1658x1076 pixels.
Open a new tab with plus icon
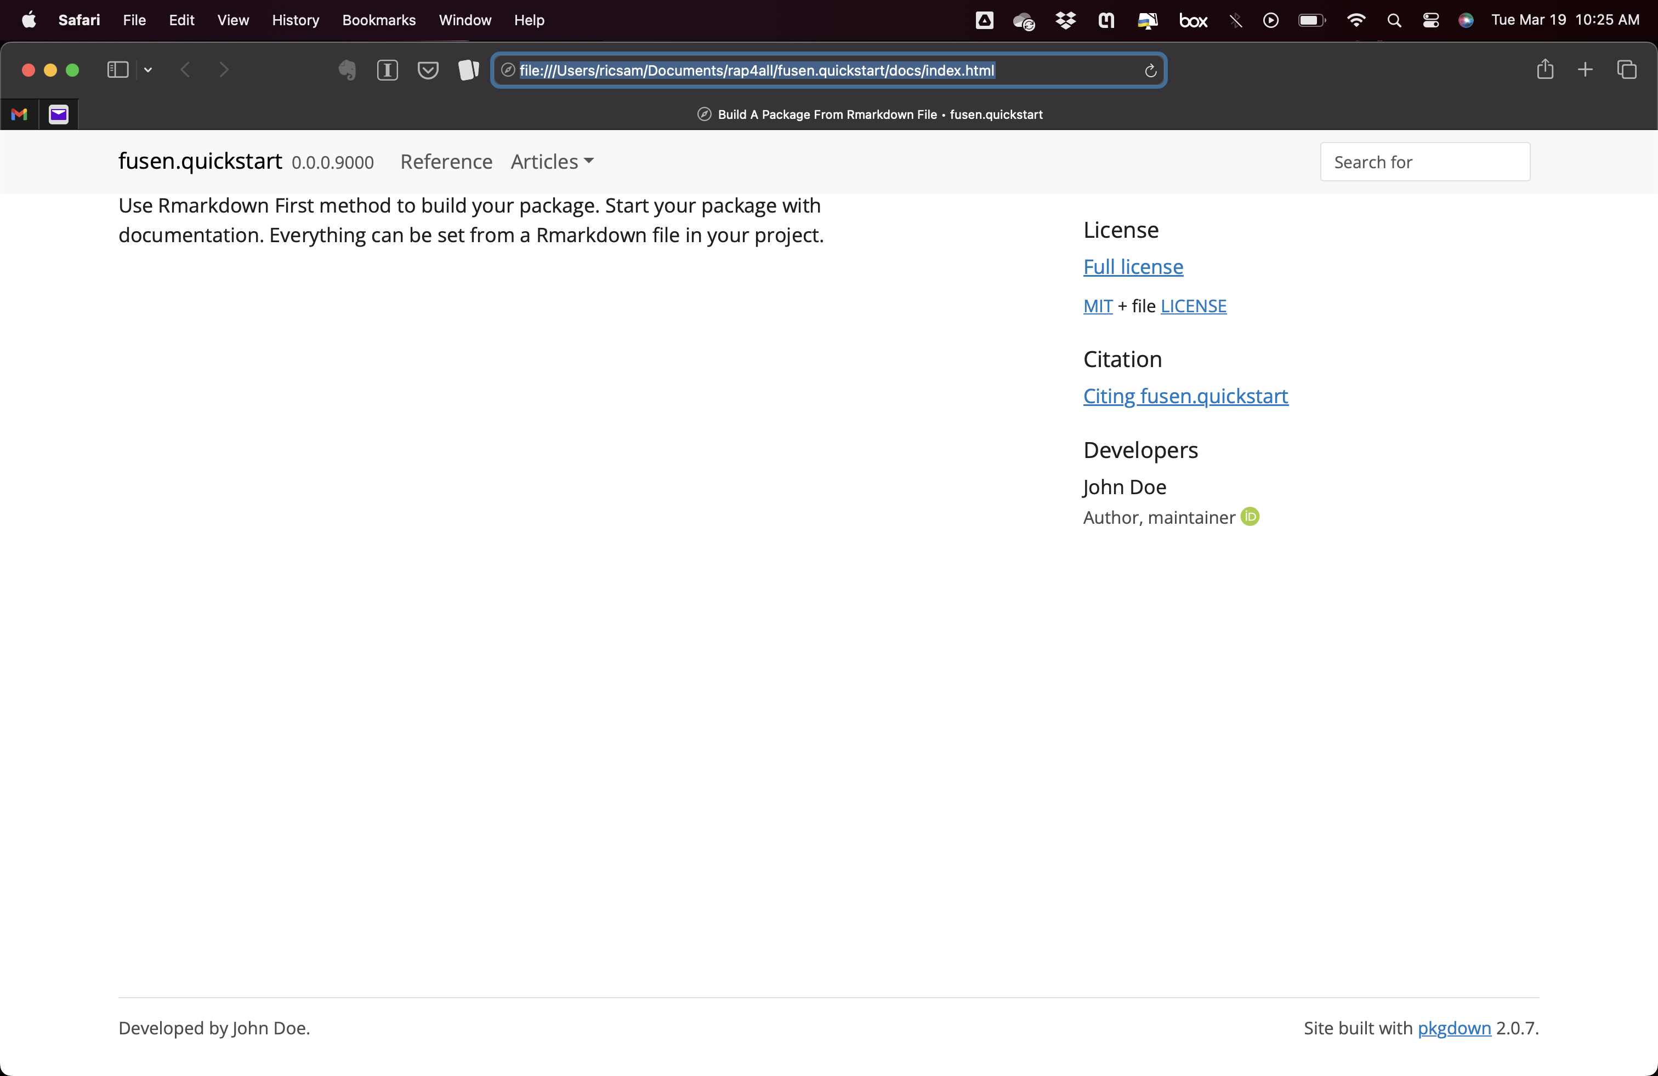pos(1585,70)
